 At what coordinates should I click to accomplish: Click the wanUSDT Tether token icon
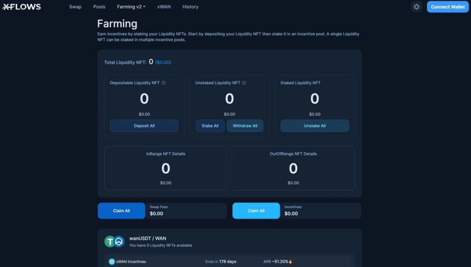(x=110, y=242)
